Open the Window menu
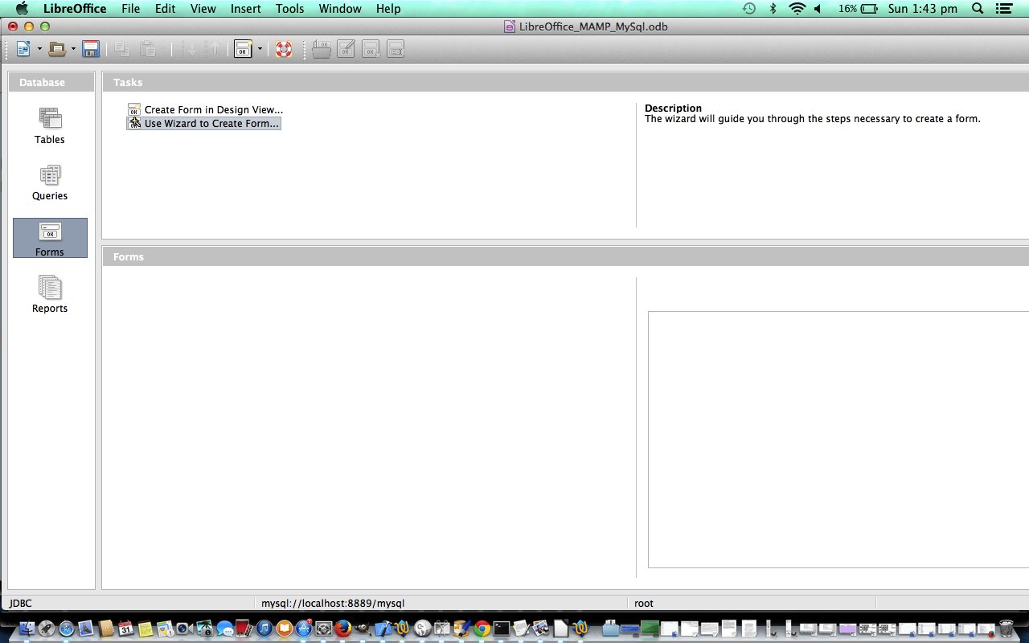 (340, 9)
